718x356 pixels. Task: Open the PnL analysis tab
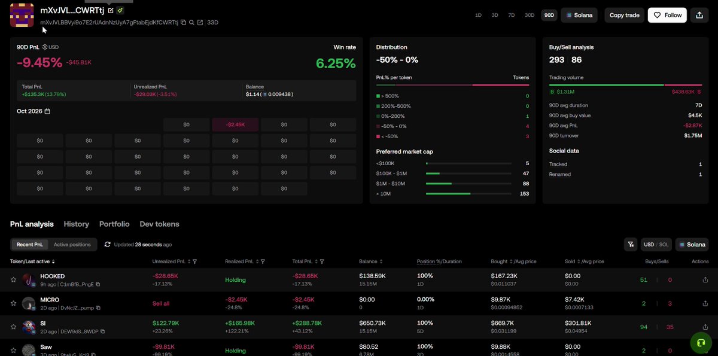[32, 224]
